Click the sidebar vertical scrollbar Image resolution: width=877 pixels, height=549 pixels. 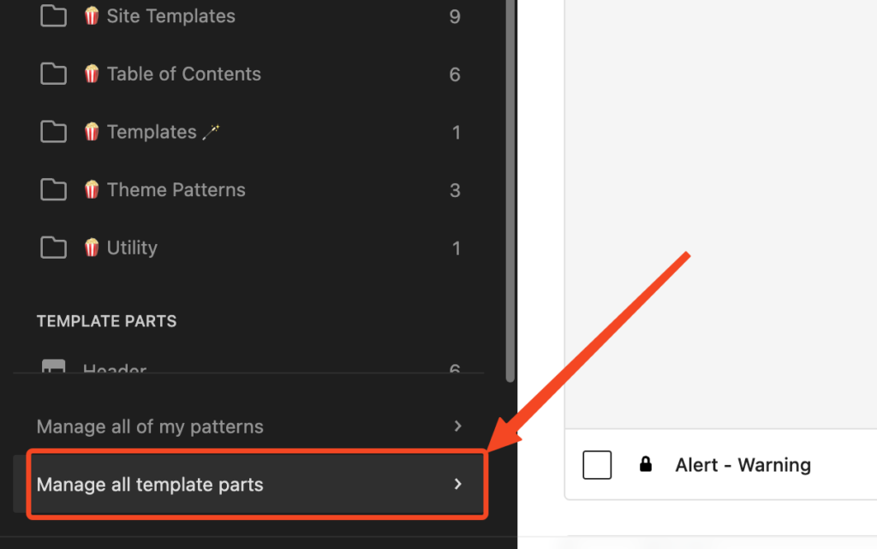click(510, 190)
